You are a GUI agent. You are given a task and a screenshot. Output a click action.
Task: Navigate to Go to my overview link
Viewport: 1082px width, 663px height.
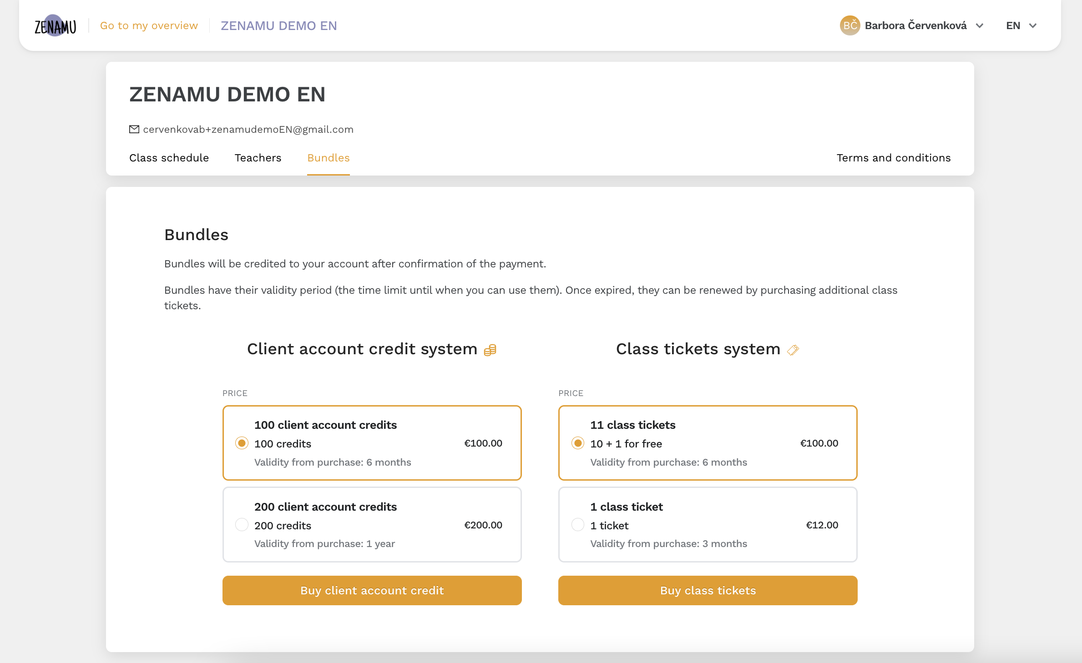click(x=149, y=25)
